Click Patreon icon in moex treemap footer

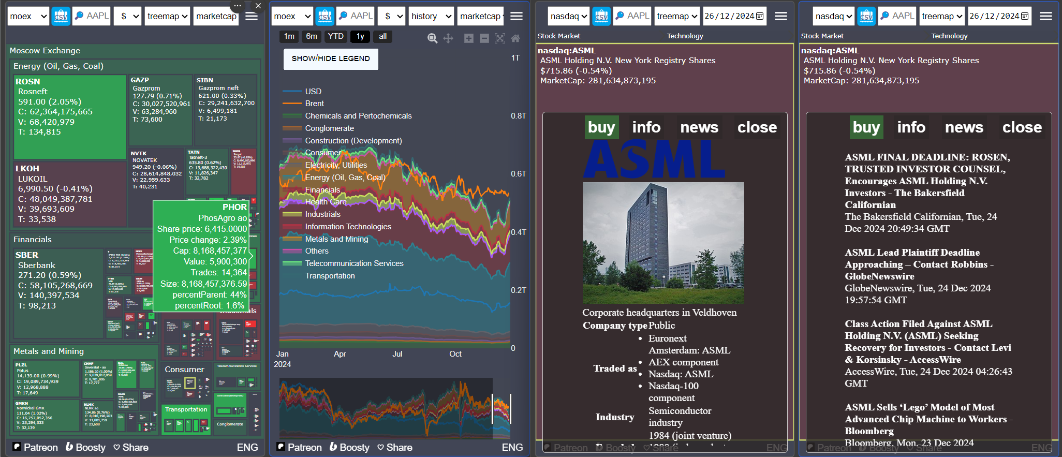17,447
